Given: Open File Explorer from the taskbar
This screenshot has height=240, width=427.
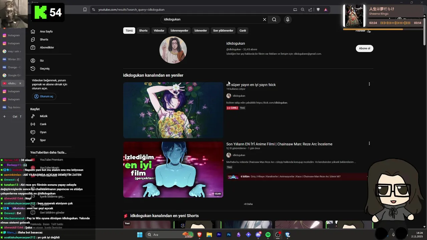Looking at the screenshot, I should coord(209,235).
